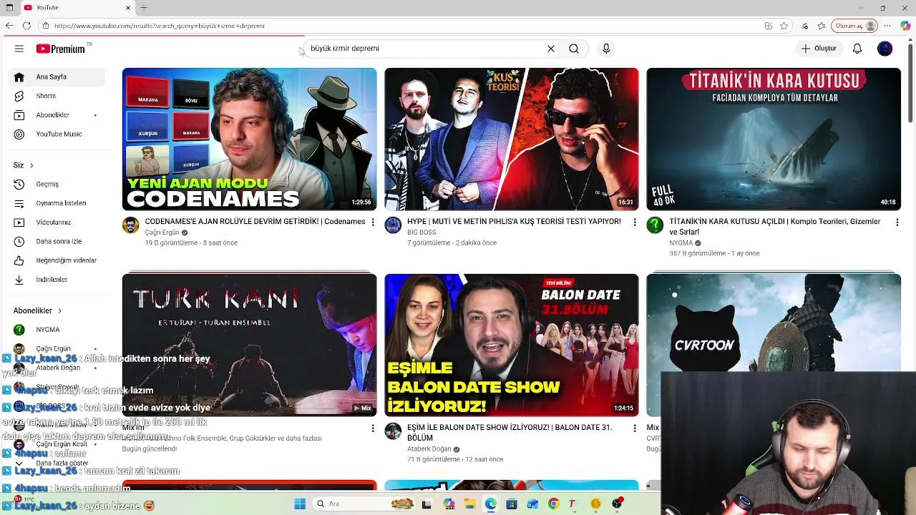Click the address bar URL
The image size is (916, 515).
[160, 26]
